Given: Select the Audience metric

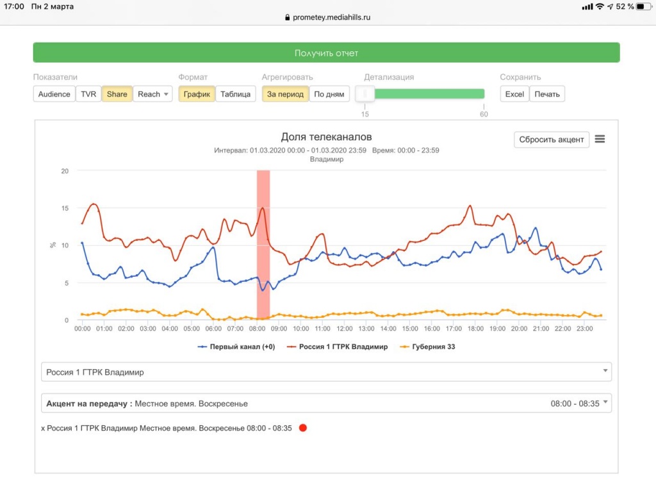Looking at the screenshot, I should pos(54,94).
